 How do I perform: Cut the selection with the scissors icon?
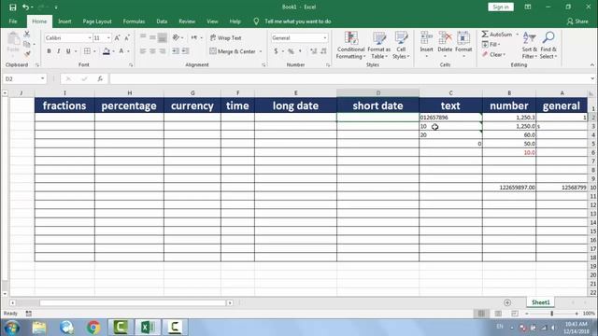point(27,35)
